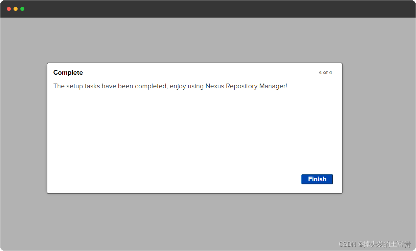Select the Complete dialog title
Viewport: 416px width, 251px height.
(x=68, y=73)
